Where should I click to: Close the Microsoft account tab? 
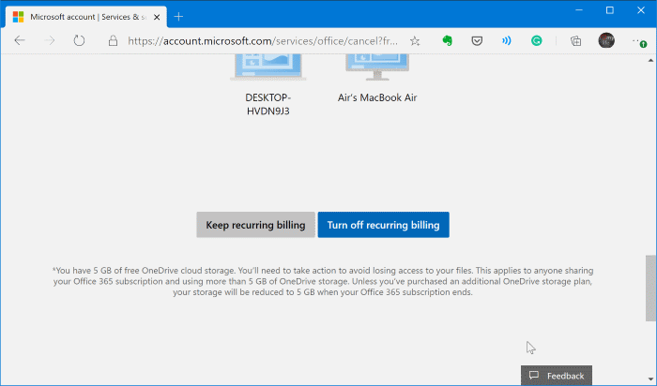pos(157,17)
